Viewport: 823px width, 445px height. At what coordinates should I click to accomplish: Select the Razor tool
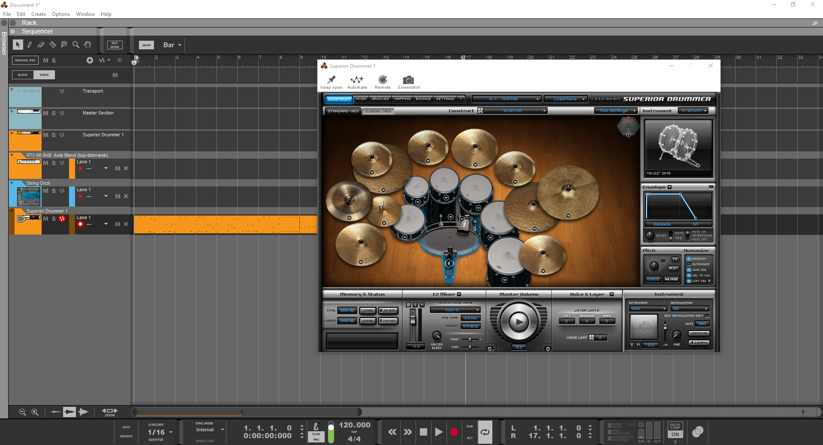coord(52,45)
